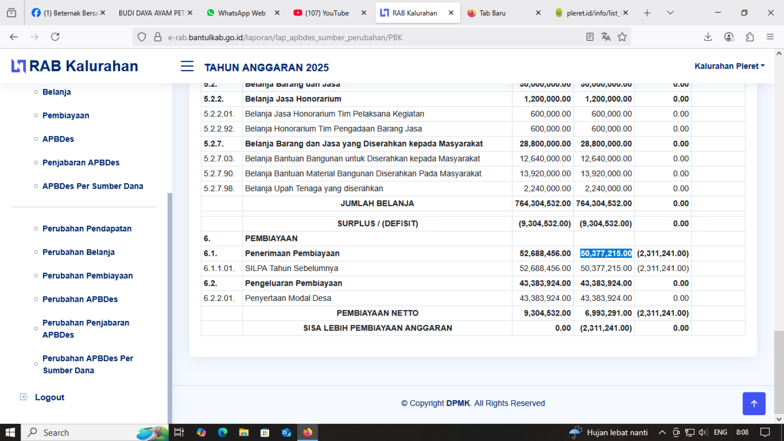Viewport: 784px width, 441px height.
Task: Open Perubahan Belanja in sidebar
Action: (x=78, y=252)
